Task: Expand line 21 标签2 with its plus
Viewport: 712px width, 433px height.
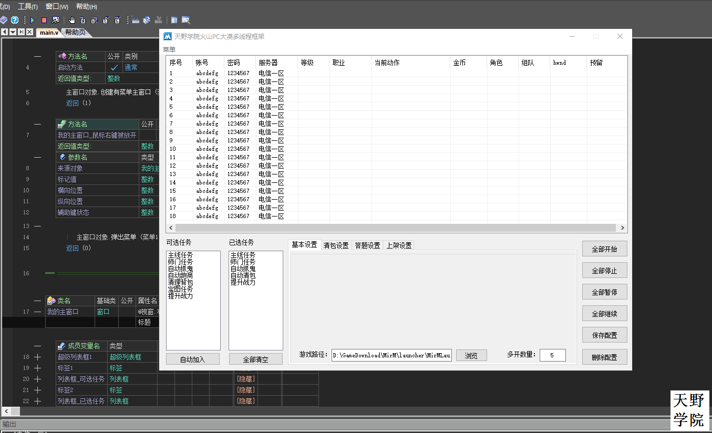Action: 37,390
